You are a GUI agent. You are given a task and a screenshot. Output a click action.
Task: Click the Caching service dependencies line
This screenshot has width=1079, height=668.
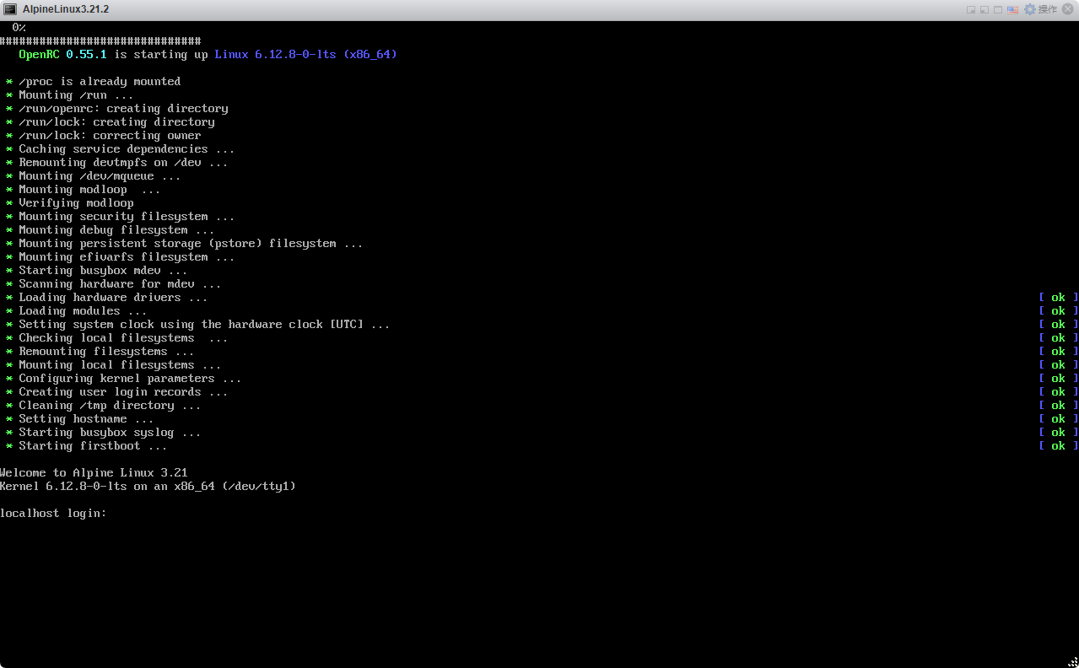pos(127,149)
